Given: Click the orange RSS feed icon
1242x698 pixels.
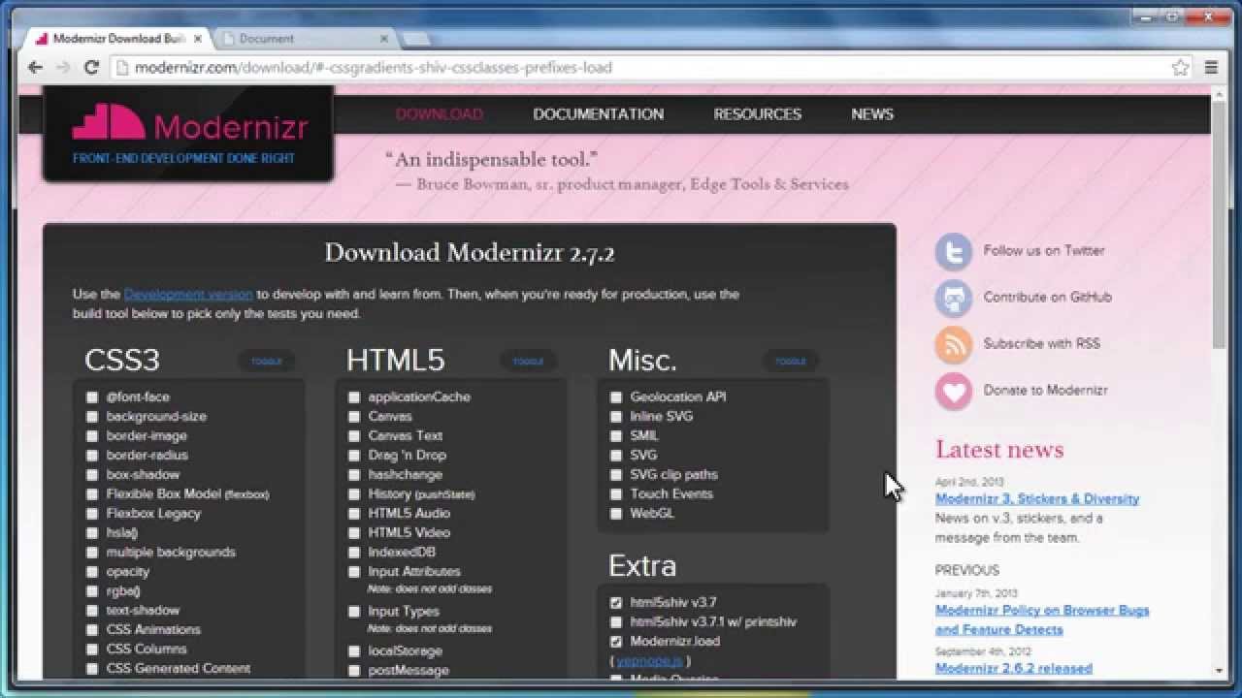Looking at the screenshot, I should coord(954,344).
